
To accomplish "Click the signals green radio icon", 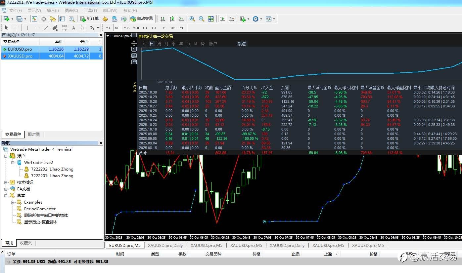I will 124,19.
